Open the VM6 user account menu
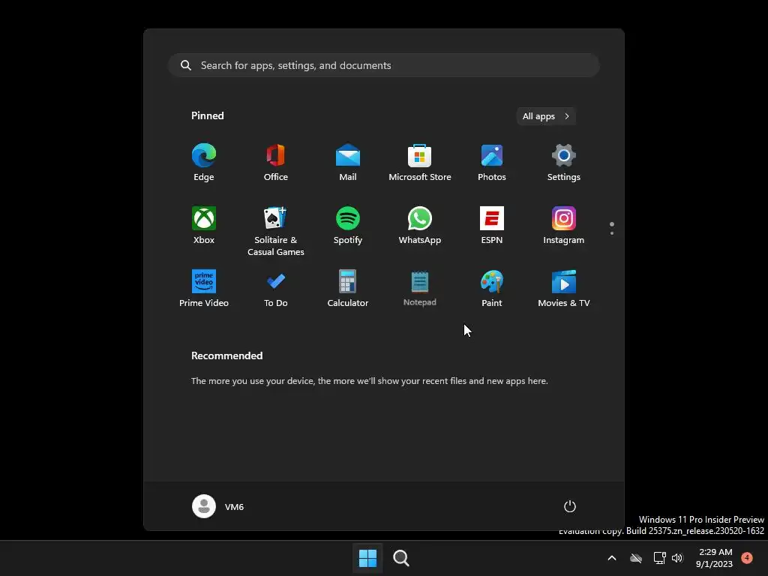 [x=218, y=506]
